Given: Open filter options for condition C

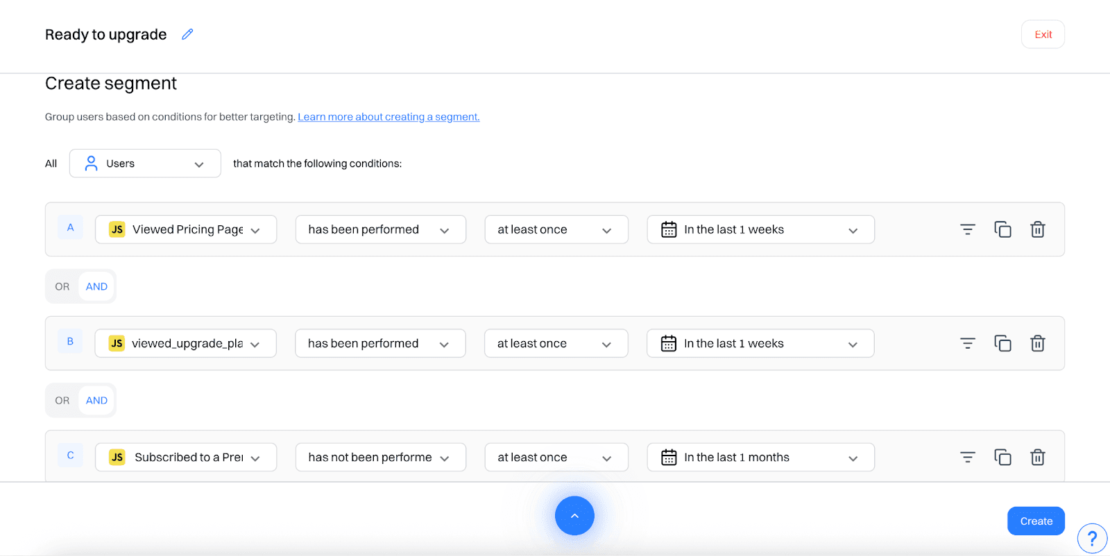Looking at the screenshot, I should point(967,458).
